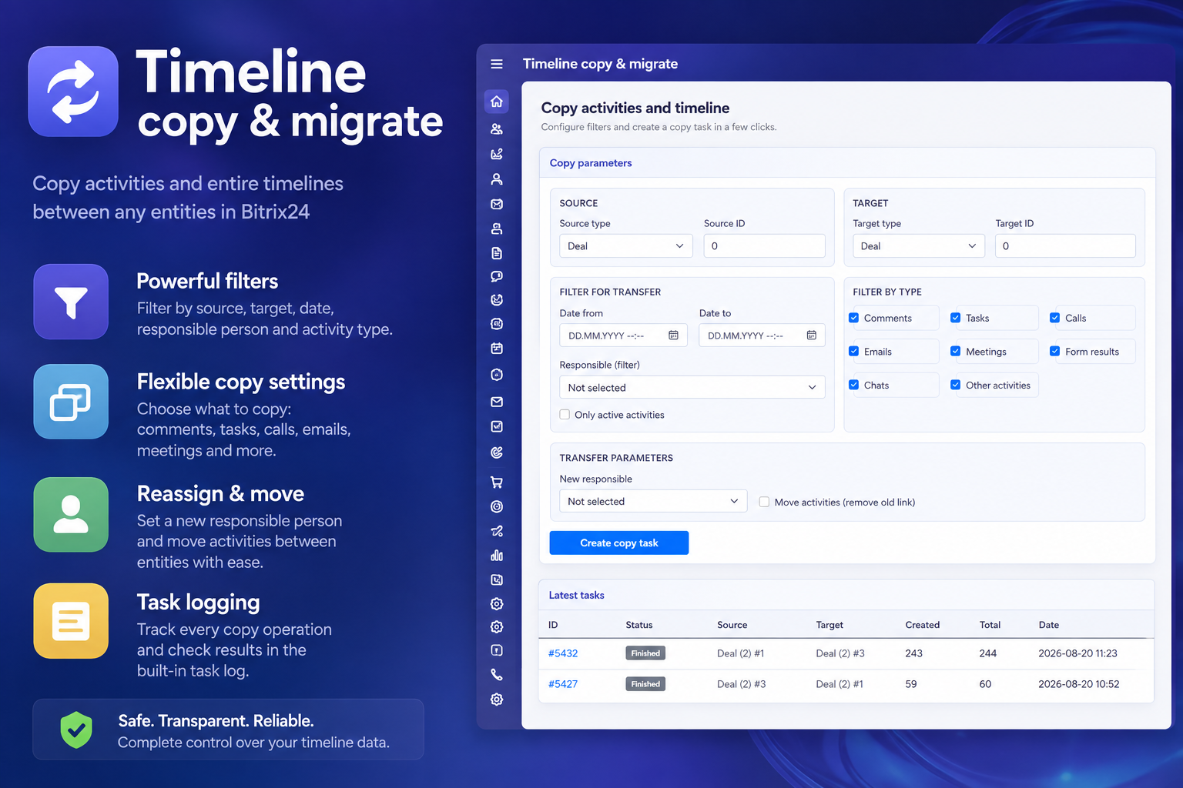Viewport: 1183px width, 788px height.
Task: Open the phone telephony sidebar icon
Action: click(x=497, y=675)
